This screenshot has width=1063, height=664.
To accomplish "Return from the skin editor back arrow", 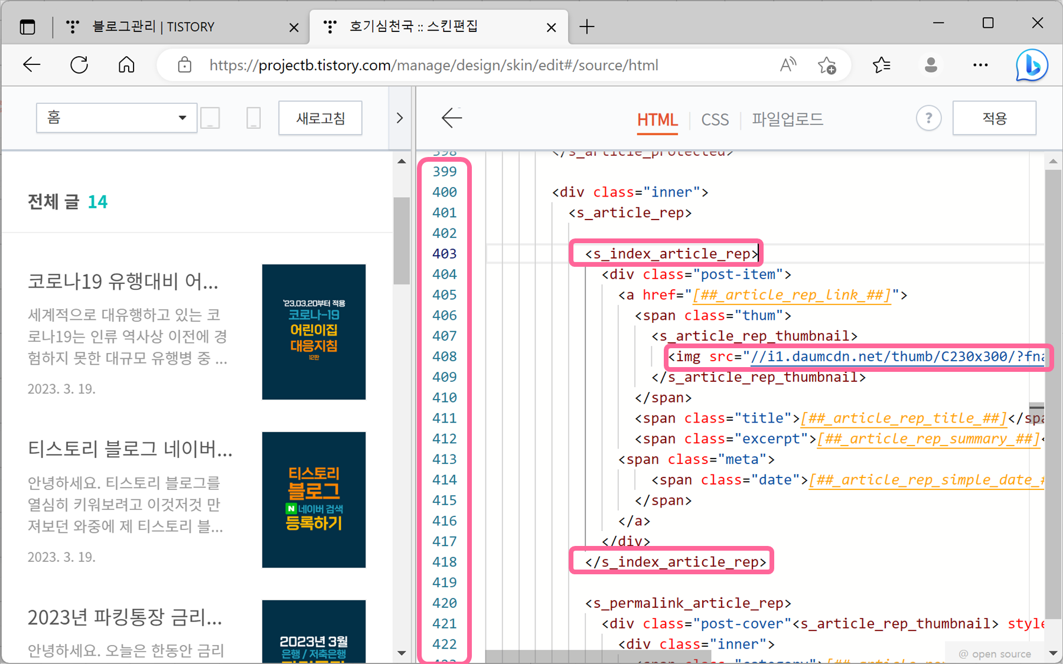I will click(x=452, y=118).
